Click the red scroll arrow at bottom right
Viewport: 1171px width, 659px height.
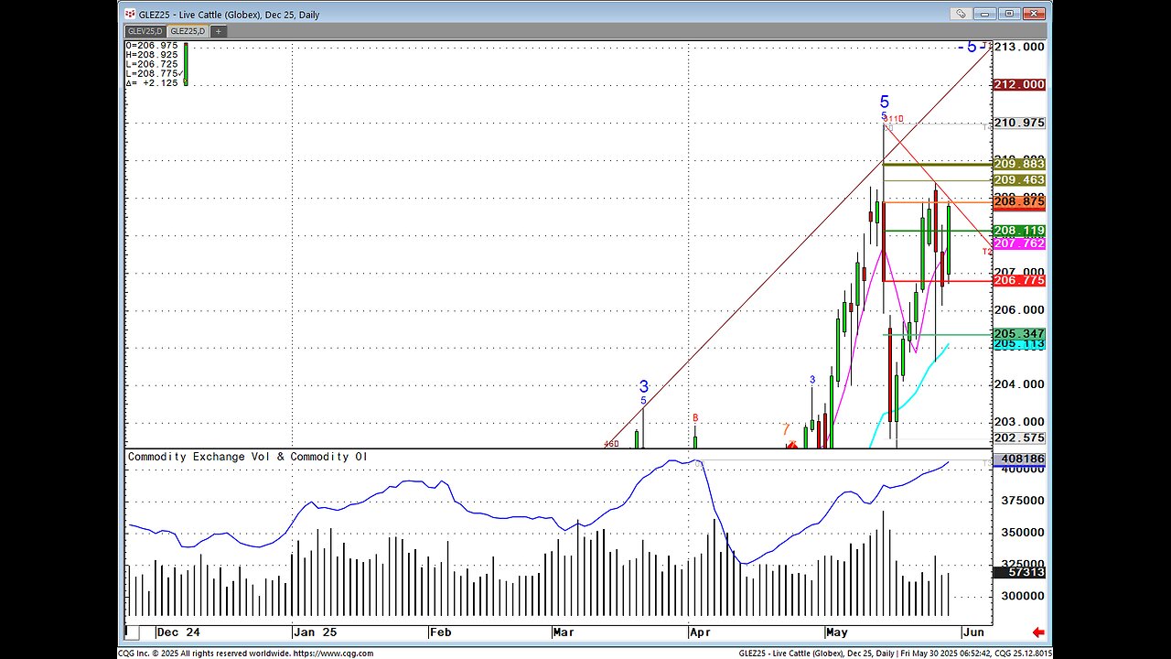1038,632
